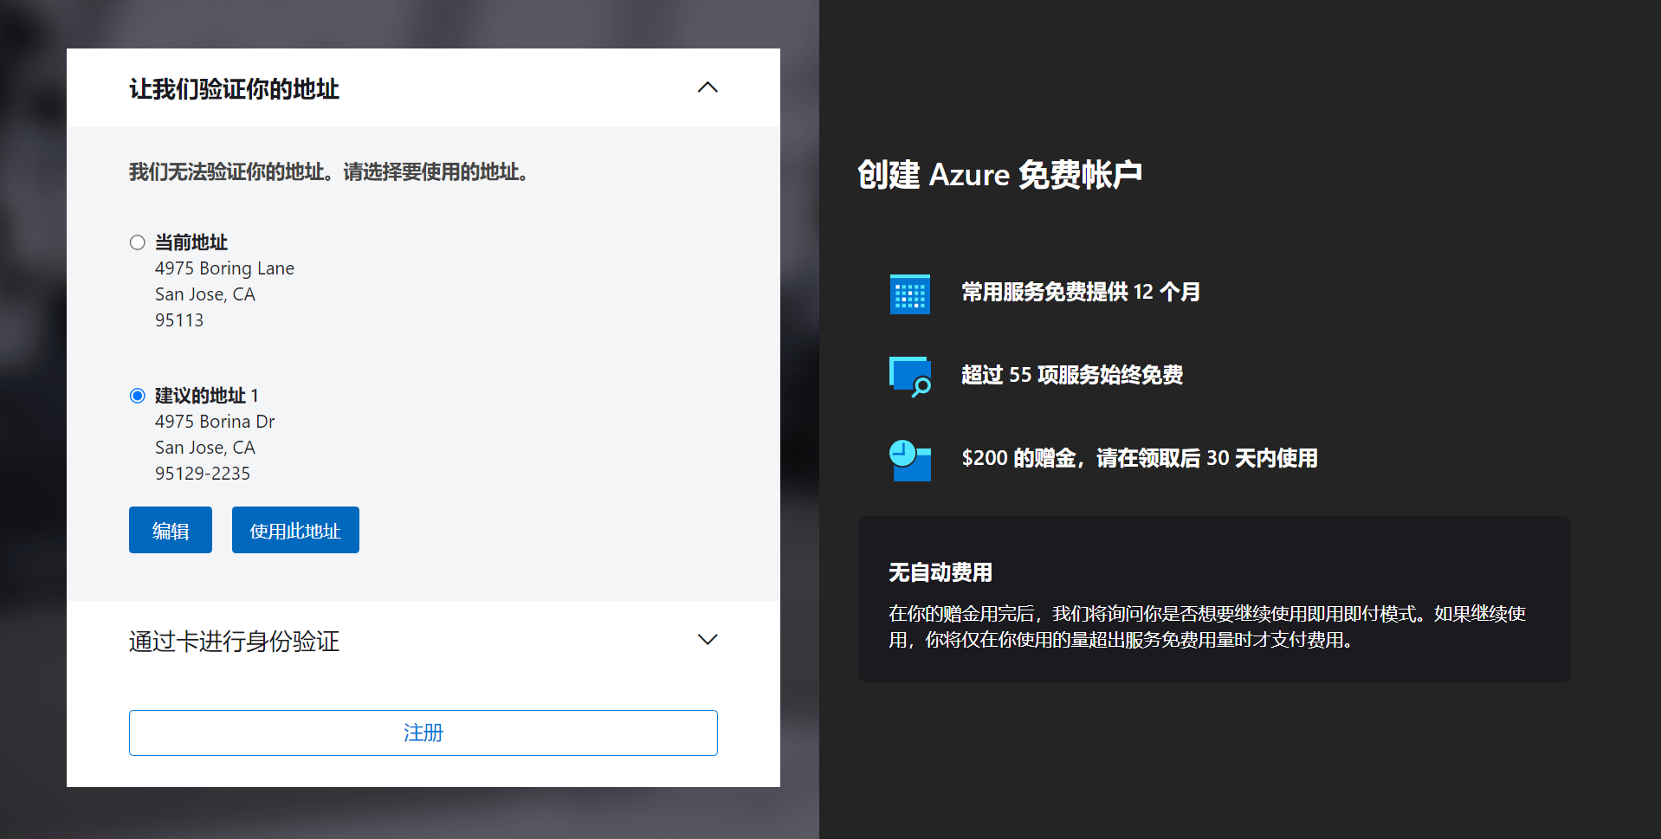Click the 95113 zip code text

179,320
